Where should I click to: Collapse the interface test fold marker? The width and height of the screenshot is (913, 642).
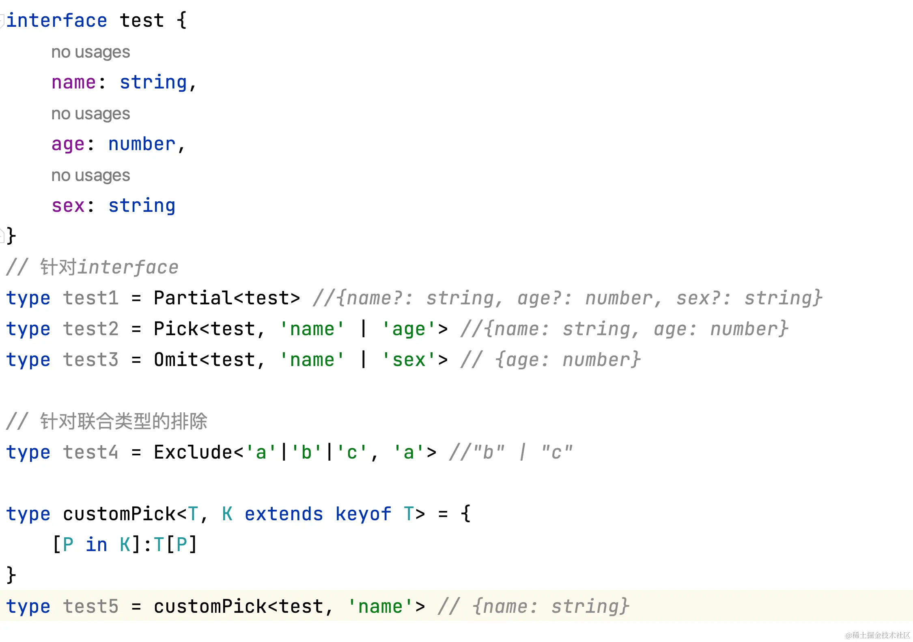2,21
